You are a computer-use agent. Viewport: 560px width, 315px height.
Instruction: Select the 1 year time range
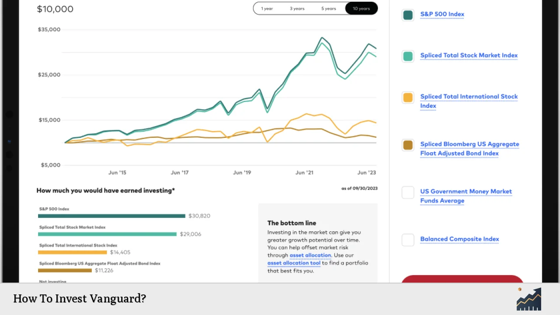point(267,8)
